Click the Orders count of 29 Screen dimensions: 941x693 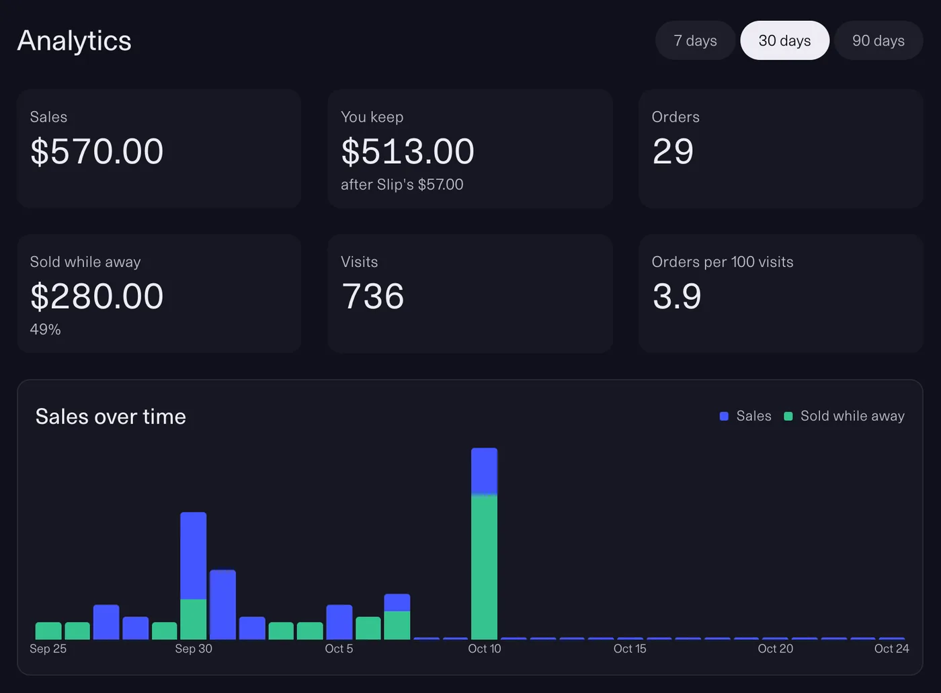tap(673, 151)
